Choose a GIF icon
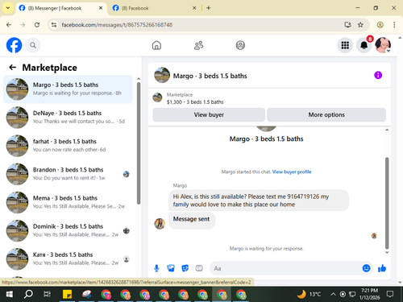Image resolution: width=403 pixels, height=302 pixels. [199, 268]
